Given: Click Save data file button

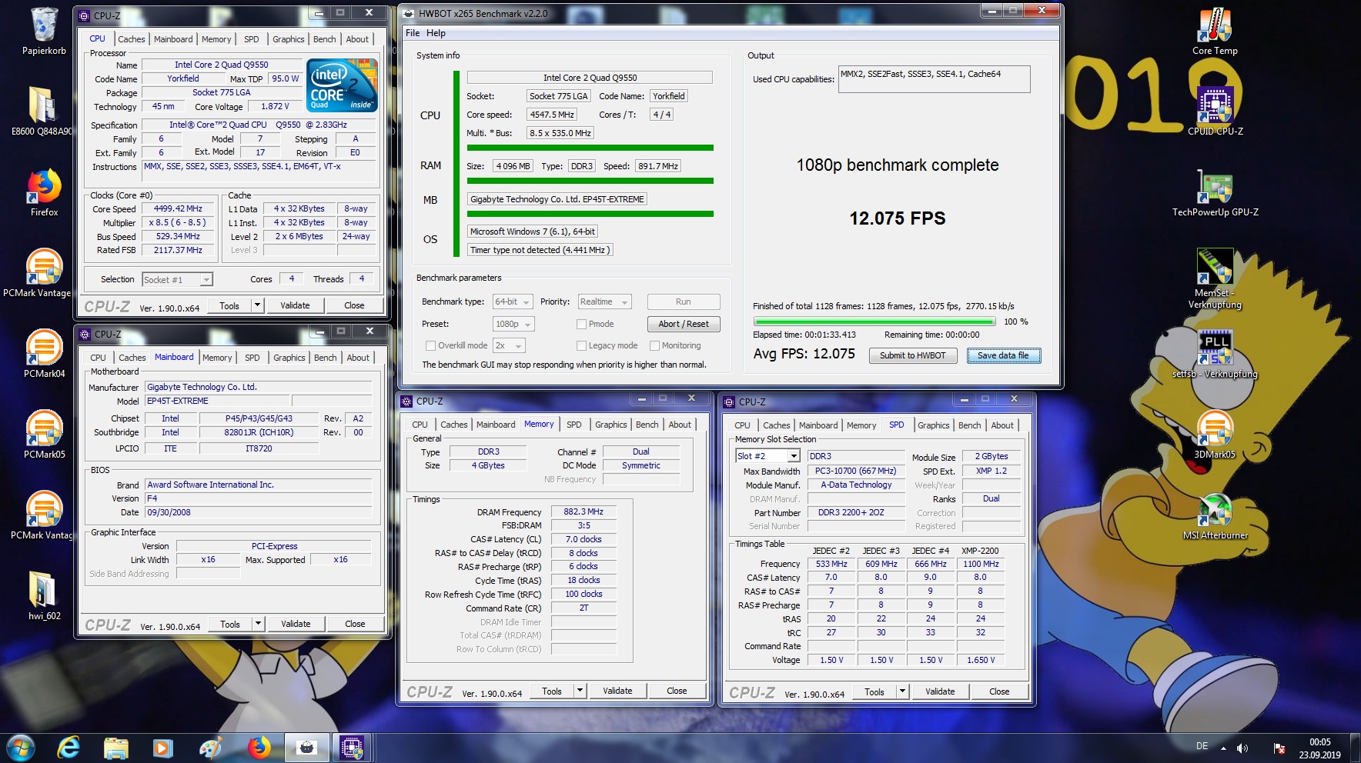Looking at the screenshot, I should point(1003,355).
